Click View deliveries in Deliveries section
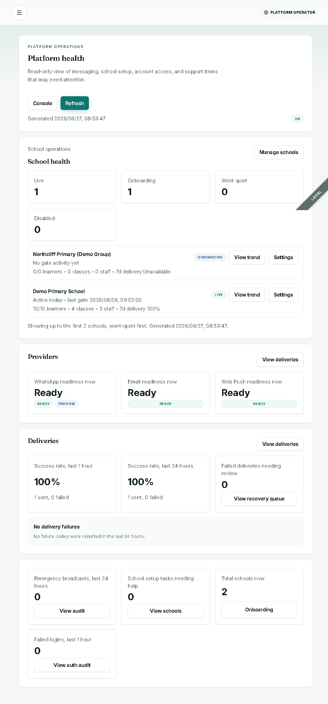 pyautogui.click(x=280, y=444)
